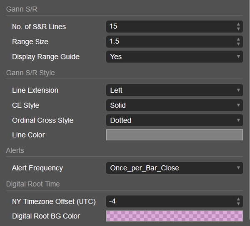This screenshot has height=226, width=250.
Task: Click the Range Size up arrow
Action: click(x=238, y=39)
